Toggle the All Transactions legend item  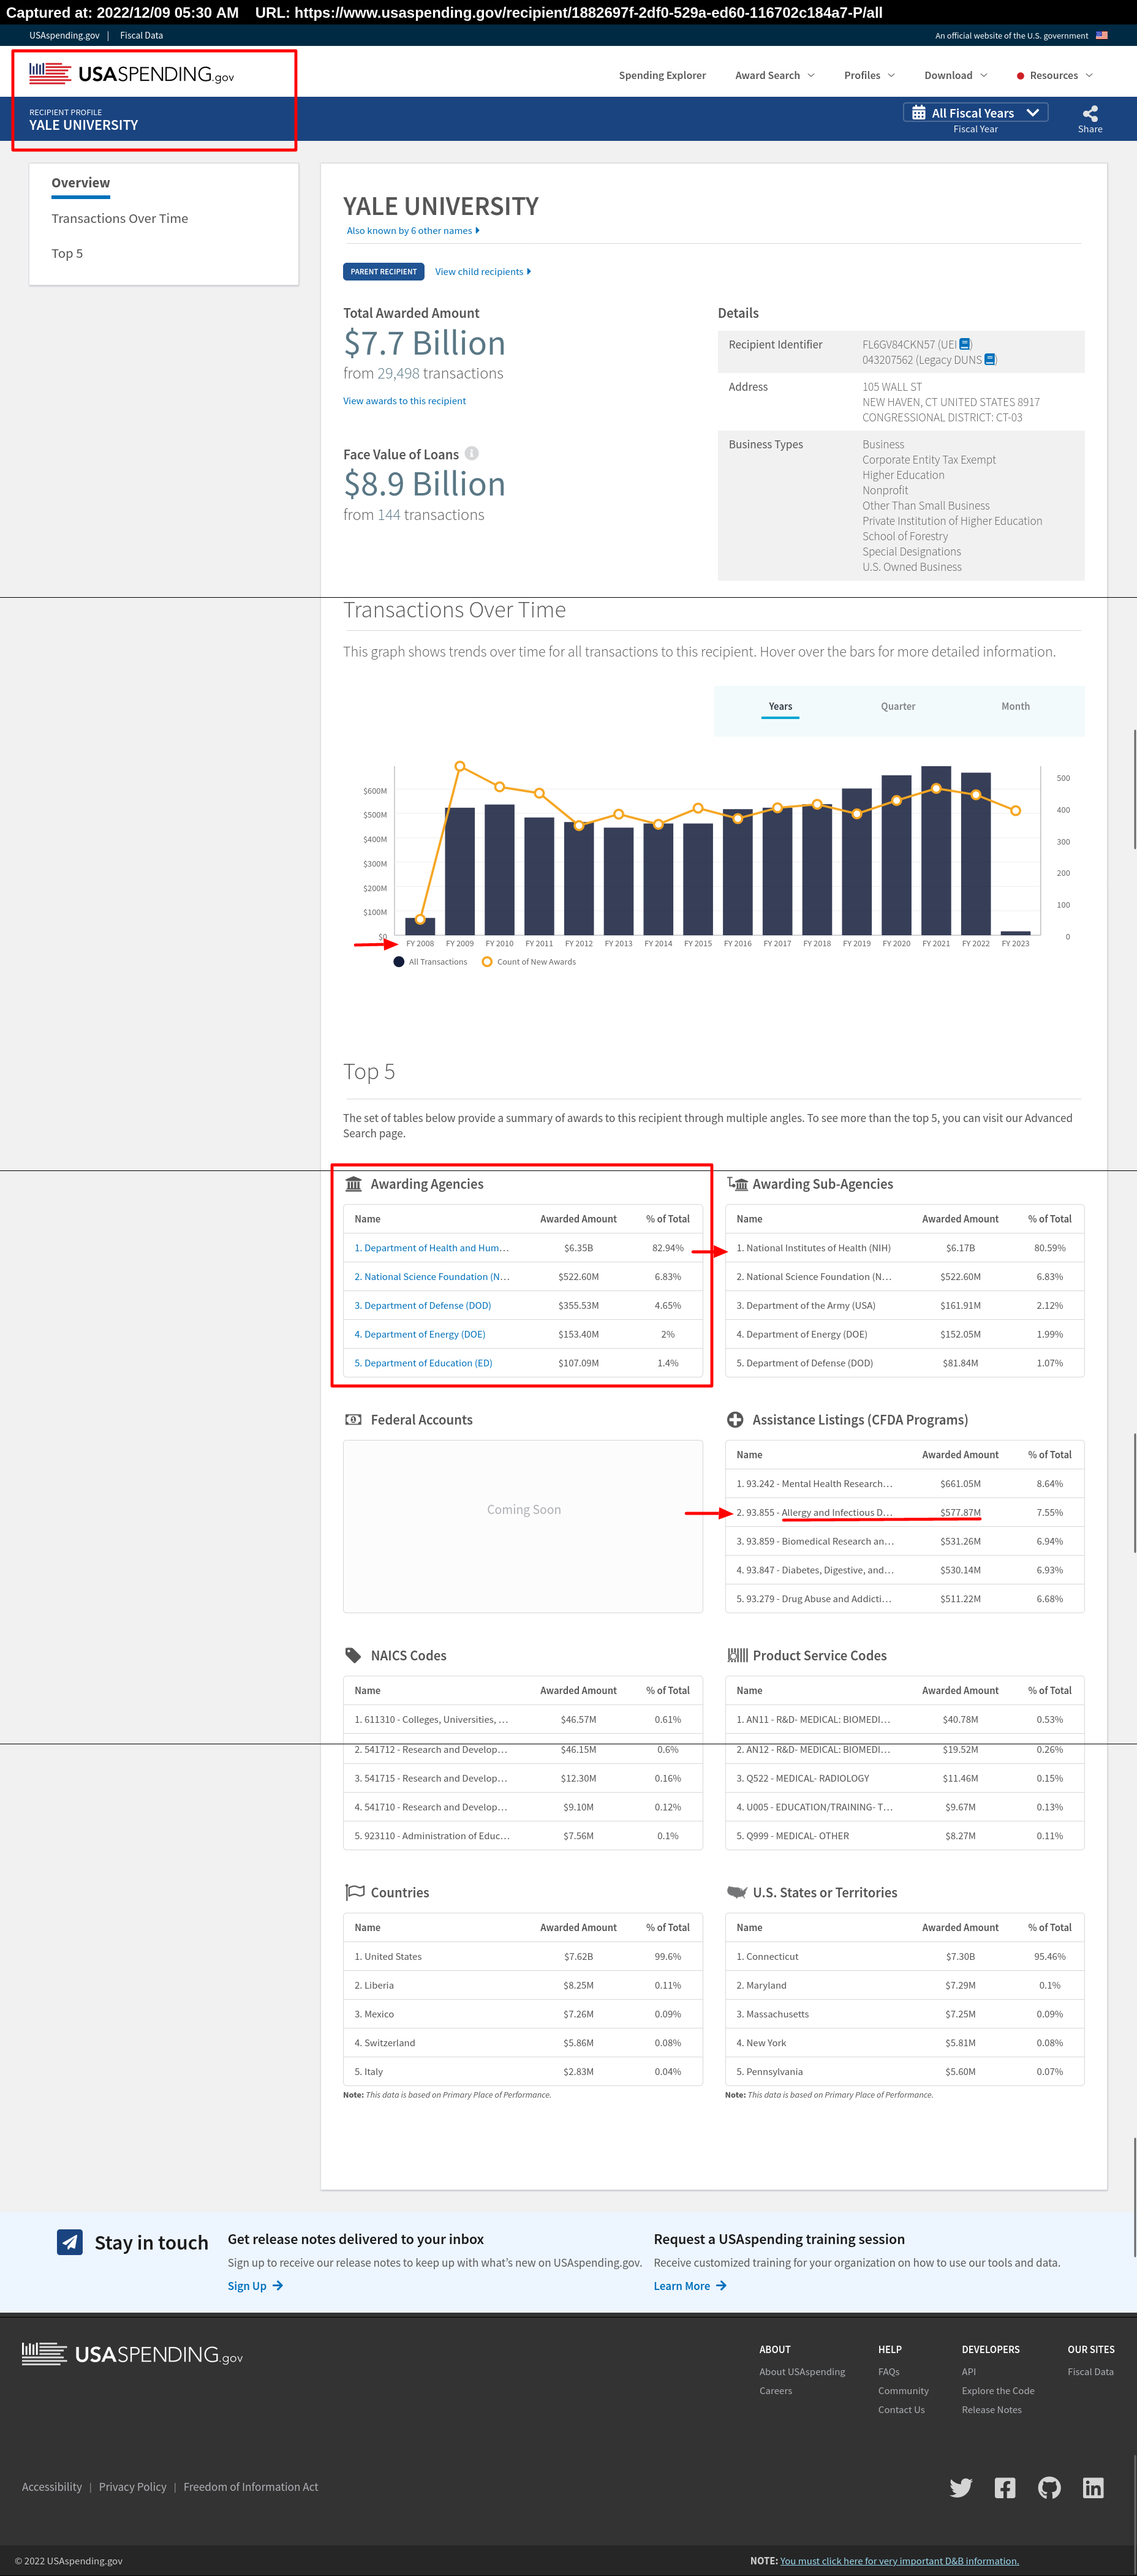pyautogui.click(x=430, y=962)
